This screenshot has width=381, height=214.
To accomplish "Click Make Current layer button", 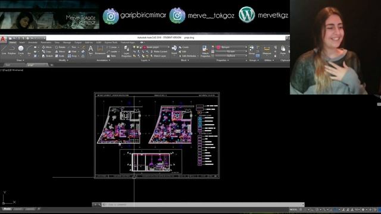I will [159, 52].
